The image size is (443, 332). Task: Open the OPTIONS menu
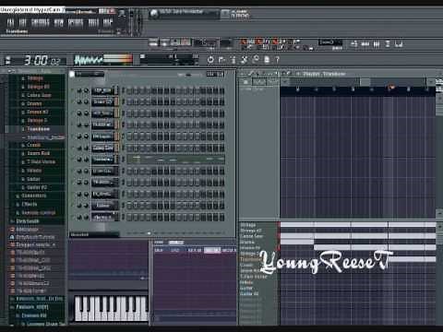click(76, 22)
